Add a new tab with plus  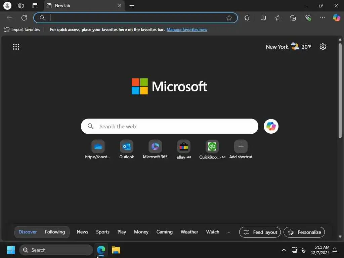132,6
